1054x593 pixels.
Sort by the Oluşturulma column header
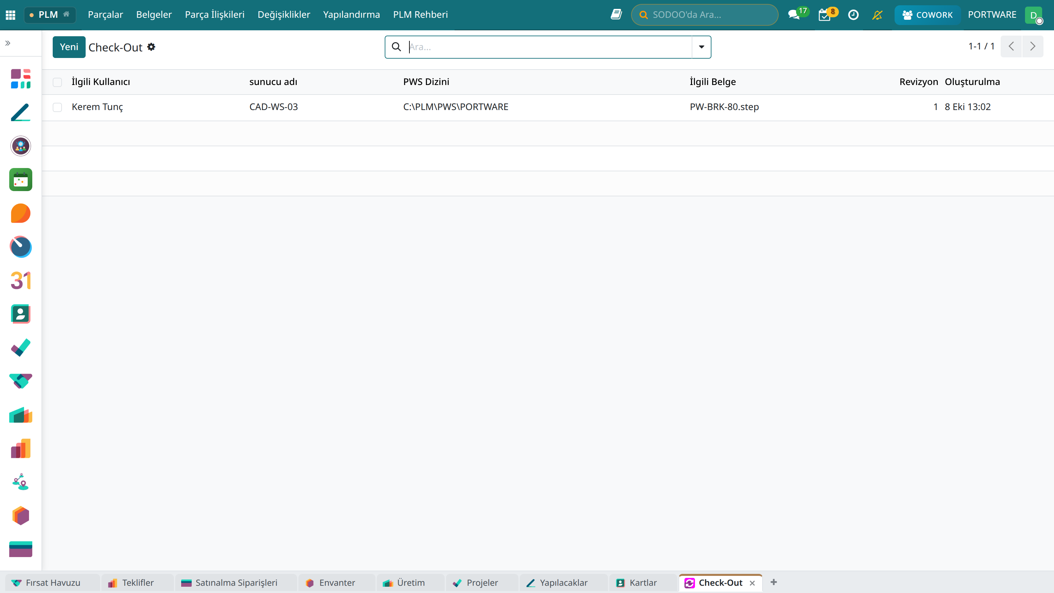pyautogui.click(x=972, y=82)
